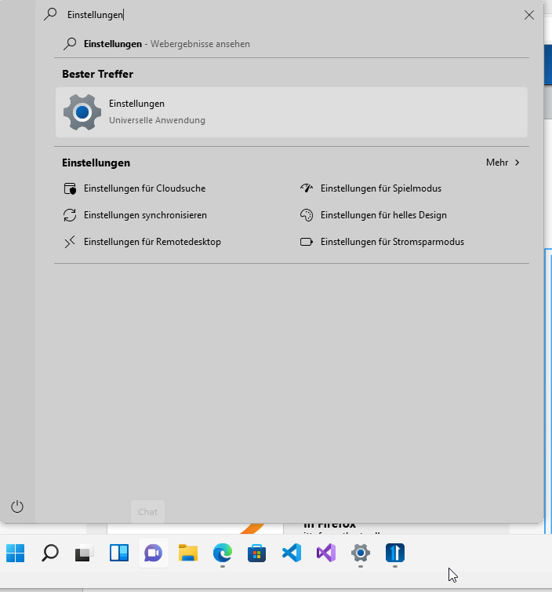The width and height of the screenshot is (552, 592).
Task: Click the Bester Treffer heading
Action: [x=98, y=74]
